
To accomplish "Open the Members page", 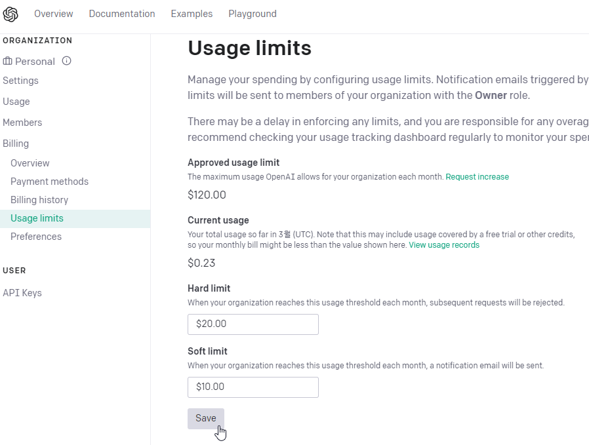I will (22, 123).
